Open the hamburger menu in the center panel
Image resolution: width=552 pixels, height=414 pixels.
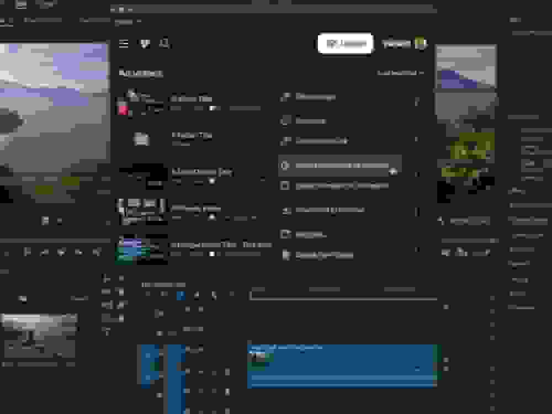point(124,44)
